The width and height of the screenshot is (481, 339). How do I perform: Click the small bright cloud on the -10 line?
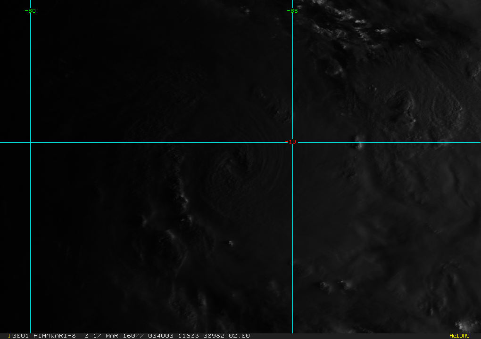pyautogui.click(x=358, y=145)
